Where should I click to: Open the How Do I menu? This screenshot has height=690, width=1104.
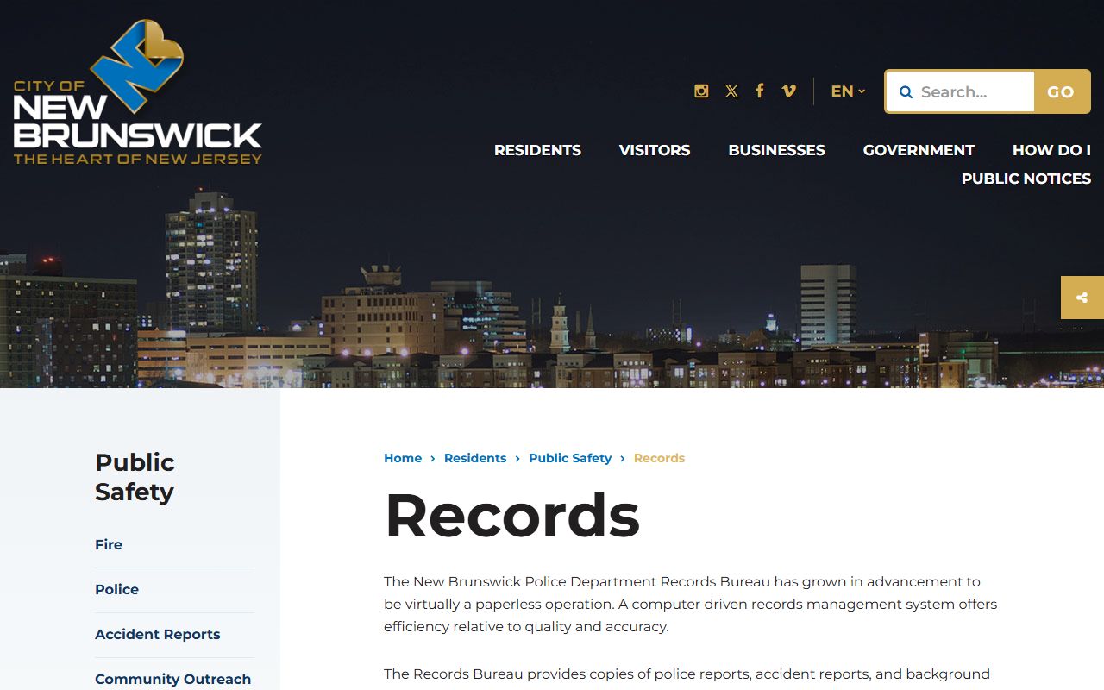[x=1051, y=150]
